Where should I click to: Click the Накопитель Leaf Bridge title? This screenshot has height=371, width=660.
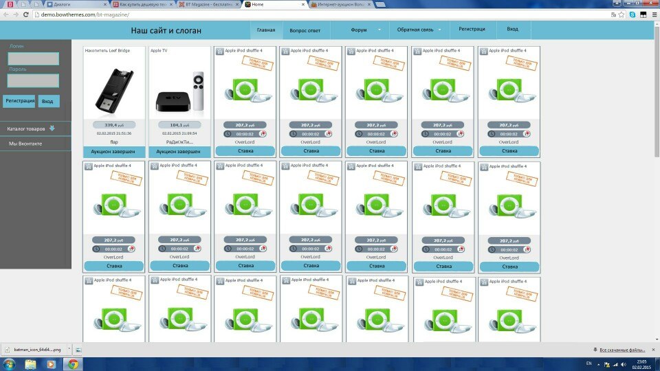107,50
